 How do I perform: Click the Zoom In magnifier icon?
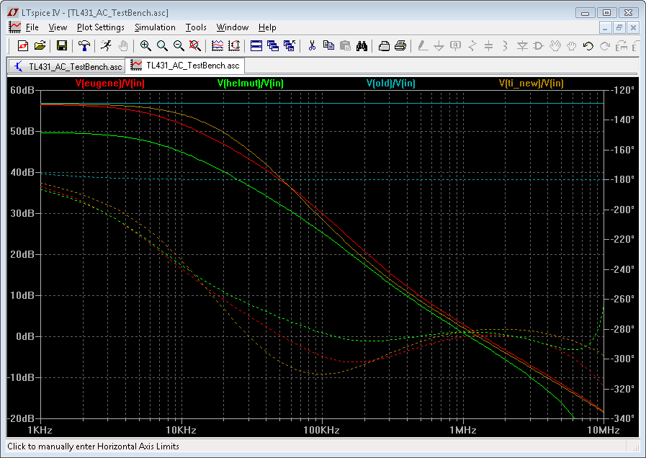click(x=145, y=45)
